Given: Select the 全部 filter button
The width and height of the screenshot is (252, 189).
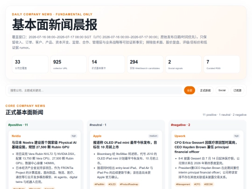Looking at the screenshot, I should pos(189,91).
